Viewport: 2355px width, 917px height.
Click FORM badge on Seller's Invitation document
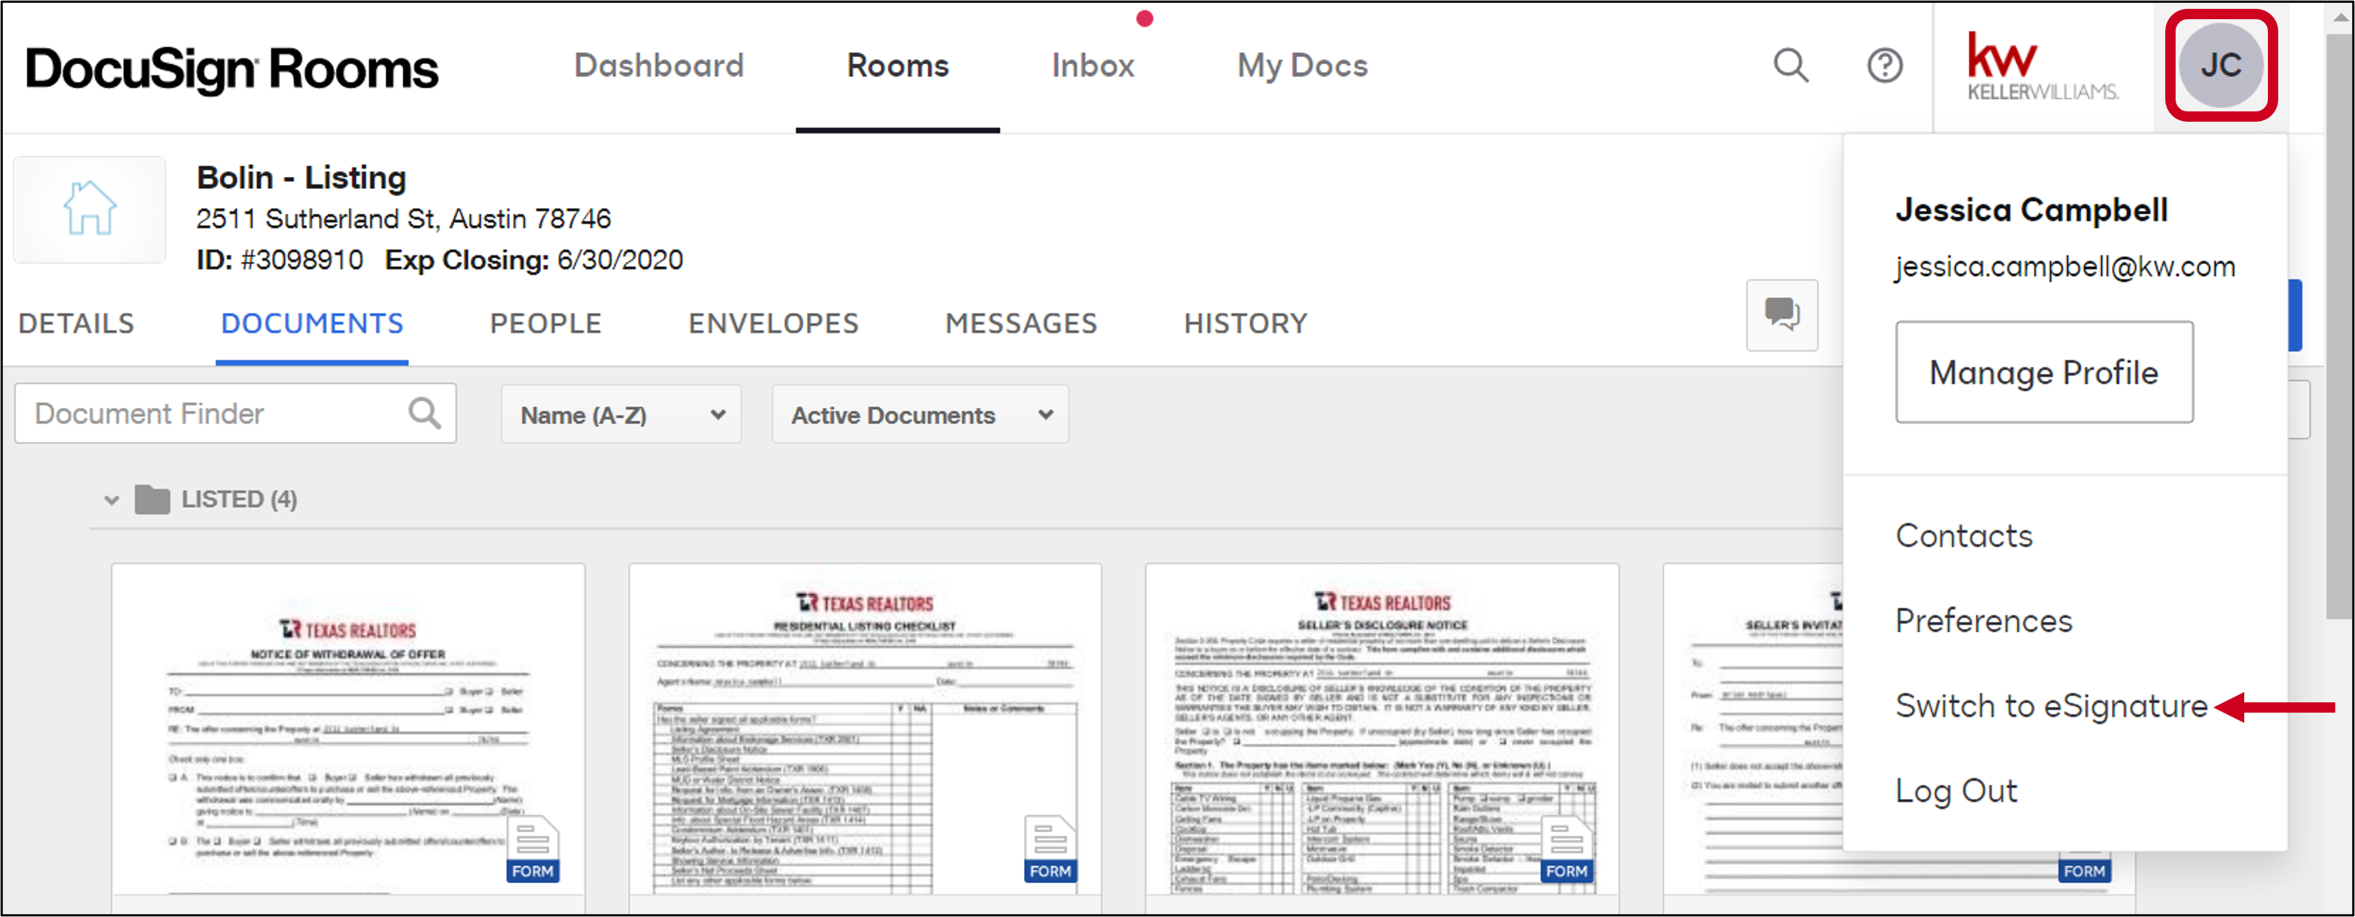[x=2083, y=871]
